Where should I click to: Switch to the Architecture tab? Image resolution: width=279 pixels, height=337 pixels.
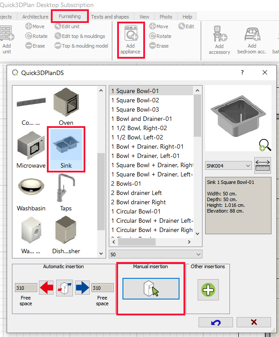pos(35,17)
